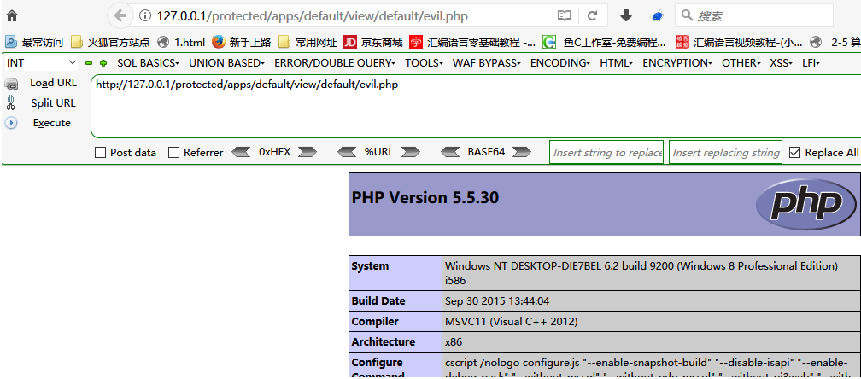Click the Load URL icon

coord(11,84)
